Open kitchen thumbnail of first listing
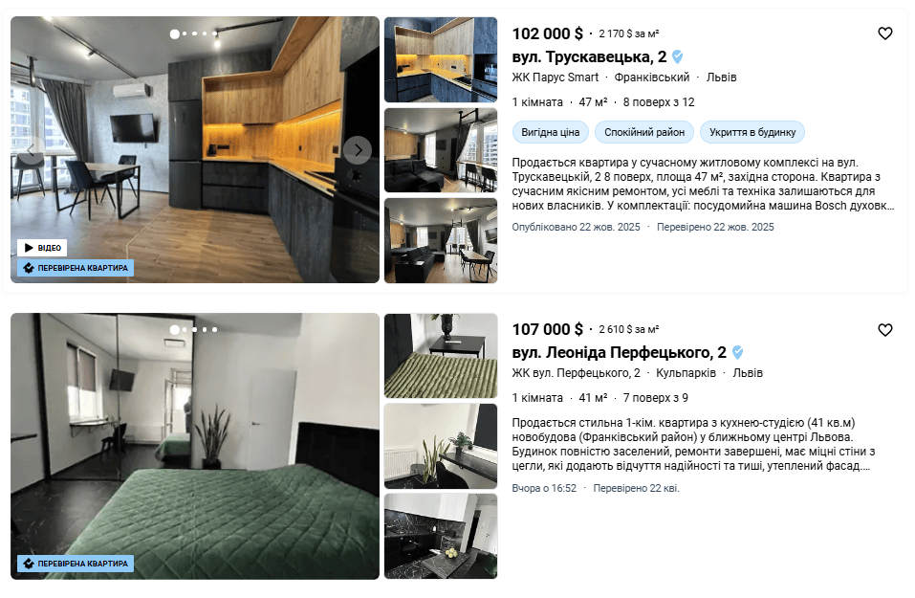 [x=441, y=59]
